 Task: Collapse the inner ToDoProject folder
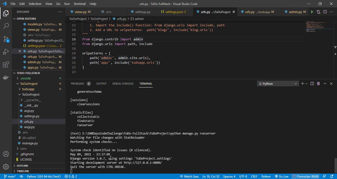point(38,95)
